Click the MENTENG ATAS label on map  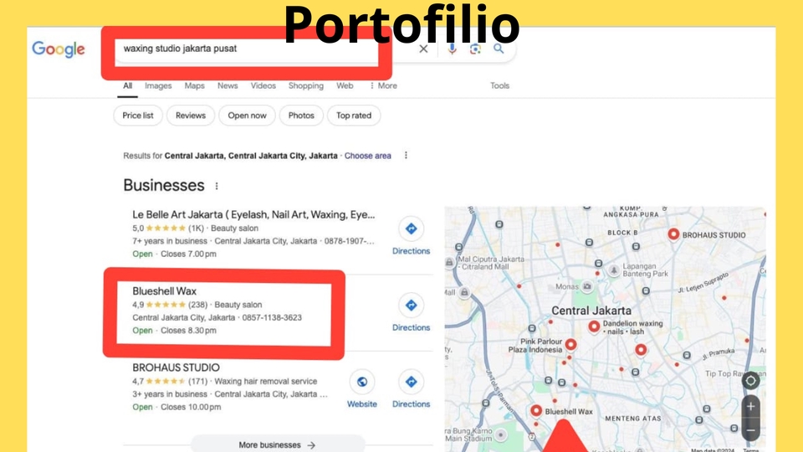point(633,419)
